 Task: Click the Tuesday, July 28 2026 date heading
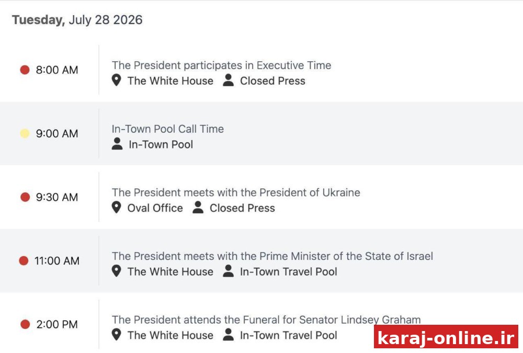(77, 20)
